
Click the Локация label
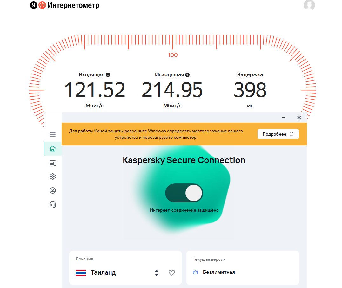[84, 259]
